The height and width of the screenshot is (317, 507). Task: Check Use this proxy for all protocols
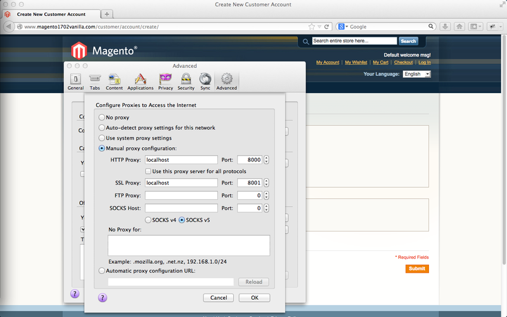(148, 171)
